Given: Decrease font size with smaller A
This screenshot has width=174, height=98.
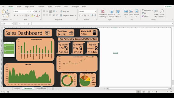Looking at the screenshot, I should 39,12.
